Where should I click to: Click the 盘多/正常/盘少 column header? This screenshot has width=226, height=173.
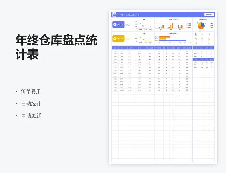(x=187, y=48)
